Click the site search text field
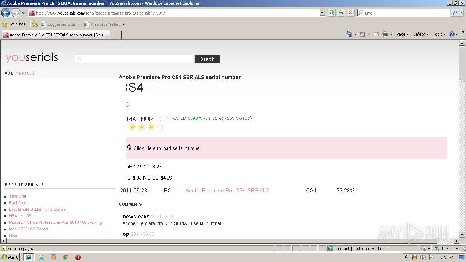 (x=134, y=59)
